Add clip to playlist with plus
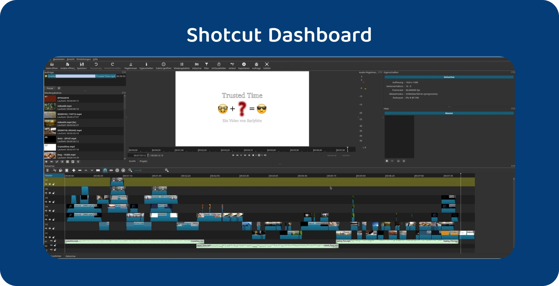 click(46, 162)
